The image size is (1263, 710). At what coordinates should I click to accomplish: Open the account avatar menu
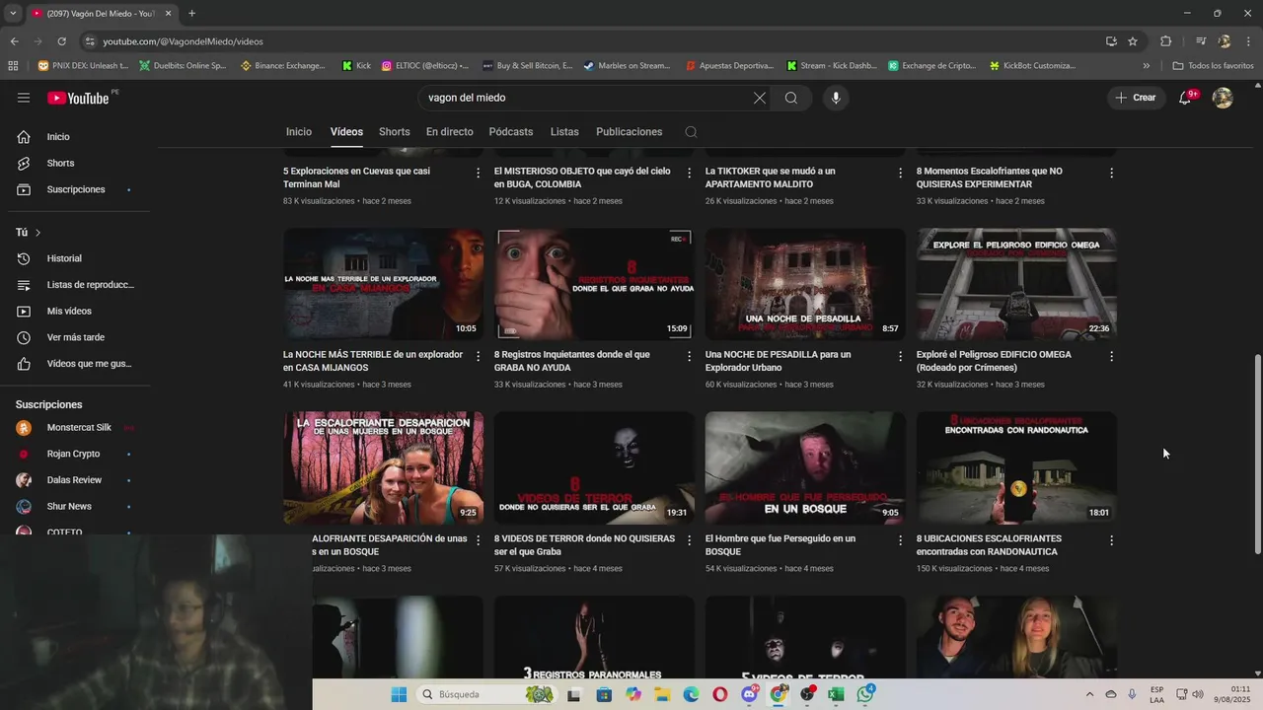coord(1223,98)
